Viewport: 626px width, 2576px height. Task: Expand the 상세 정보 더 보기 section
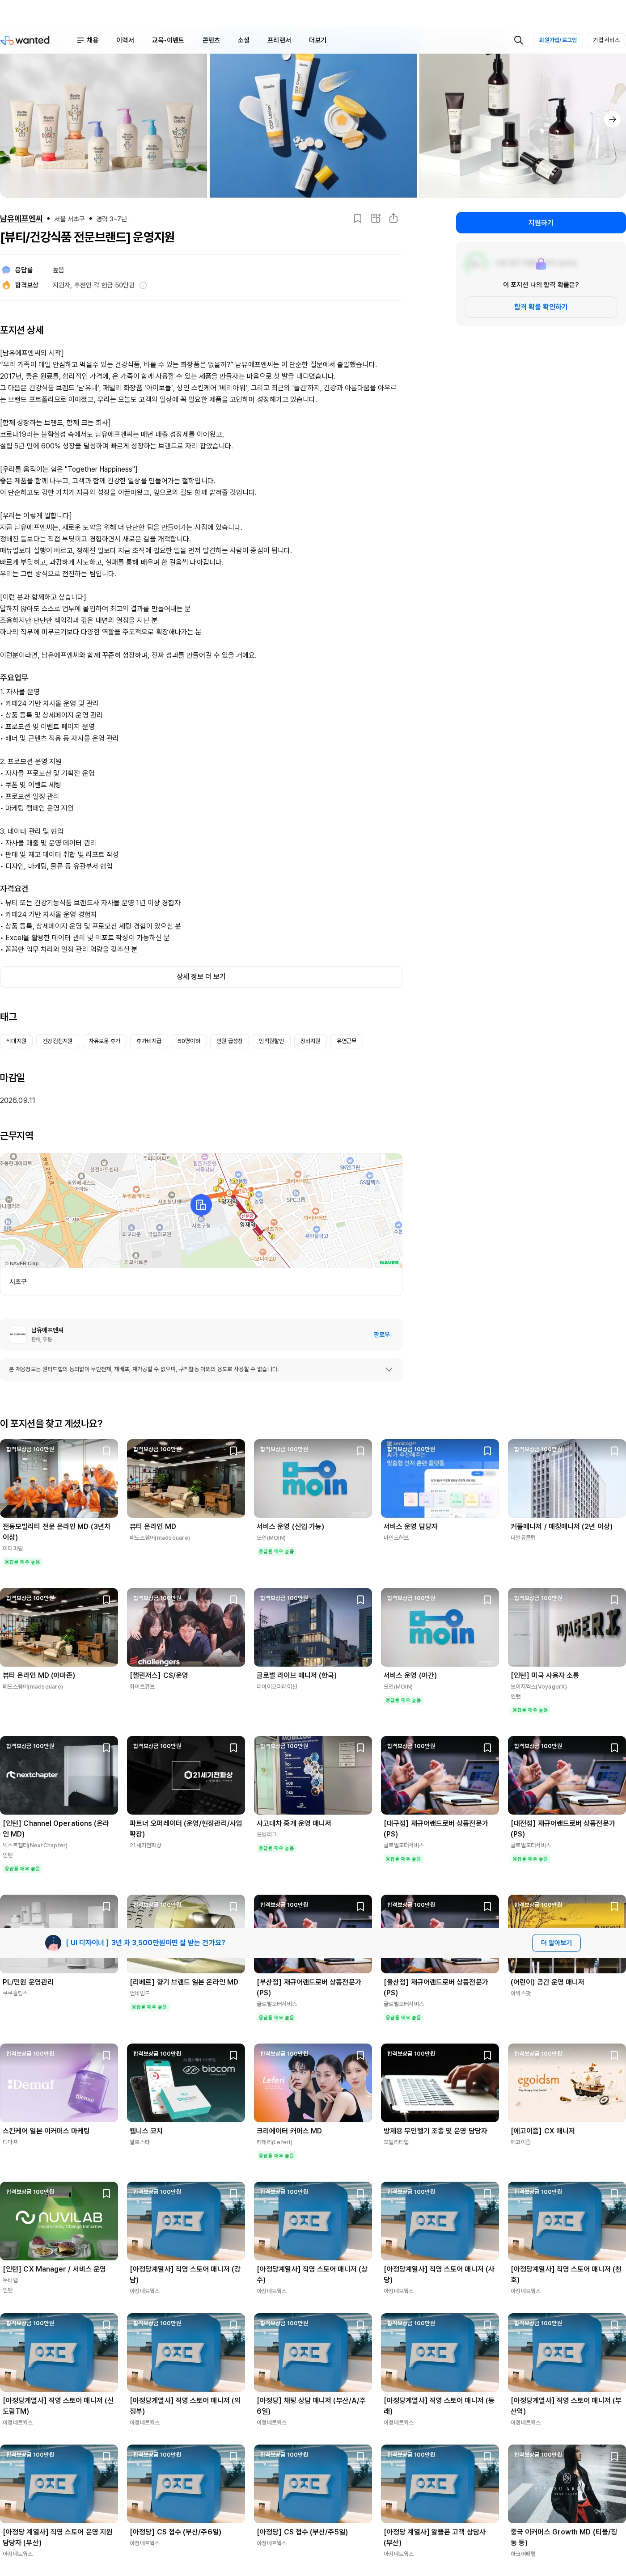pyautogui.click(x=201, y=977)
